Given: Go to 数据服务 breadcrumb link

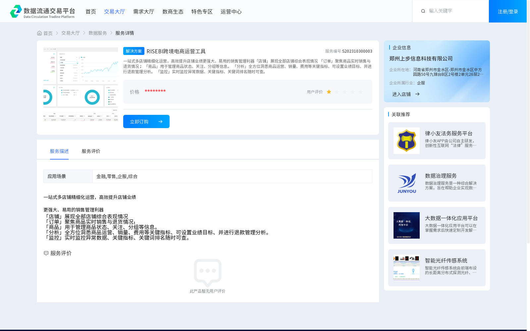Looking at the screenshot, I should point(98,33).
